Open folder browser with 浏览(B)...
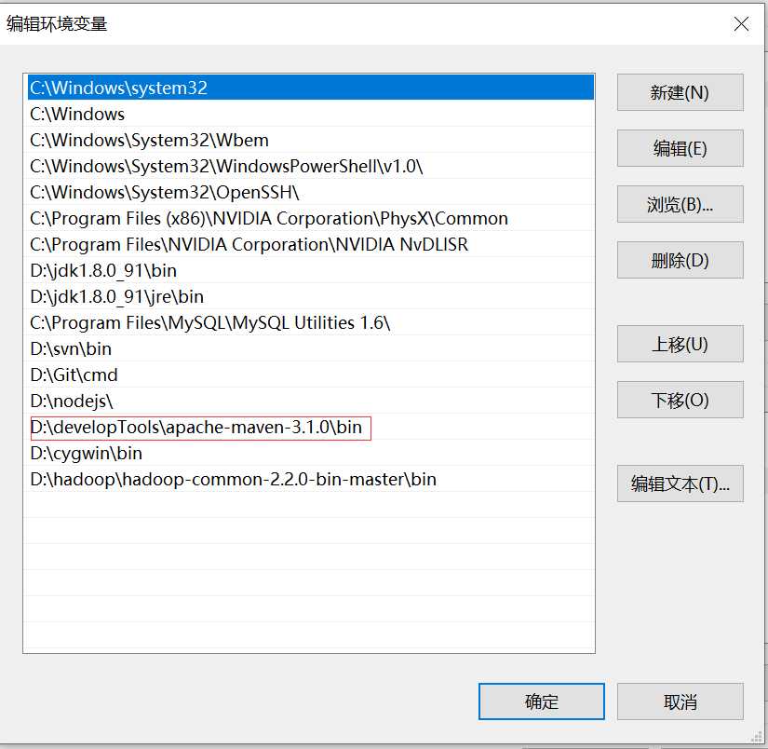 680,204
